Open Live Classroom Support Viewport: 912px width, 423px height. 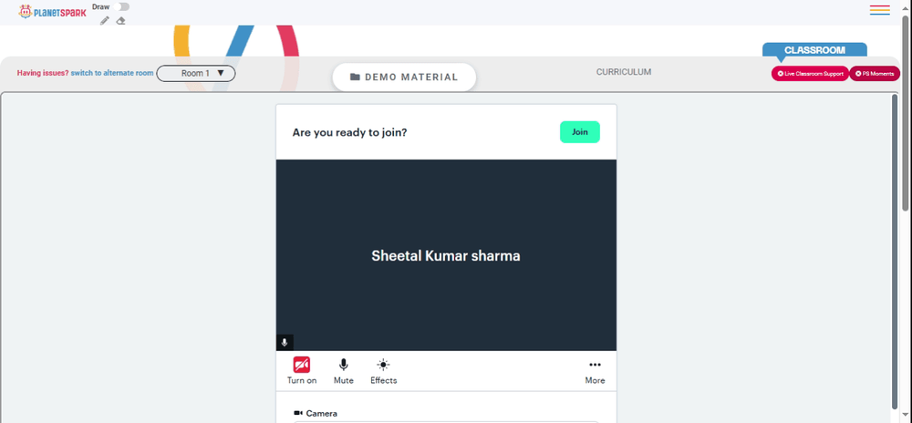810,74
